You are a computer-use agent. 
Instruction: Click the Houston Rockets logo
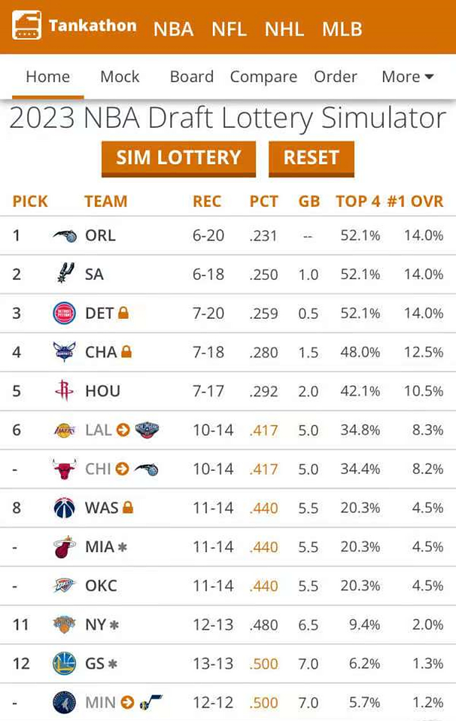click(x=64, y=391)
